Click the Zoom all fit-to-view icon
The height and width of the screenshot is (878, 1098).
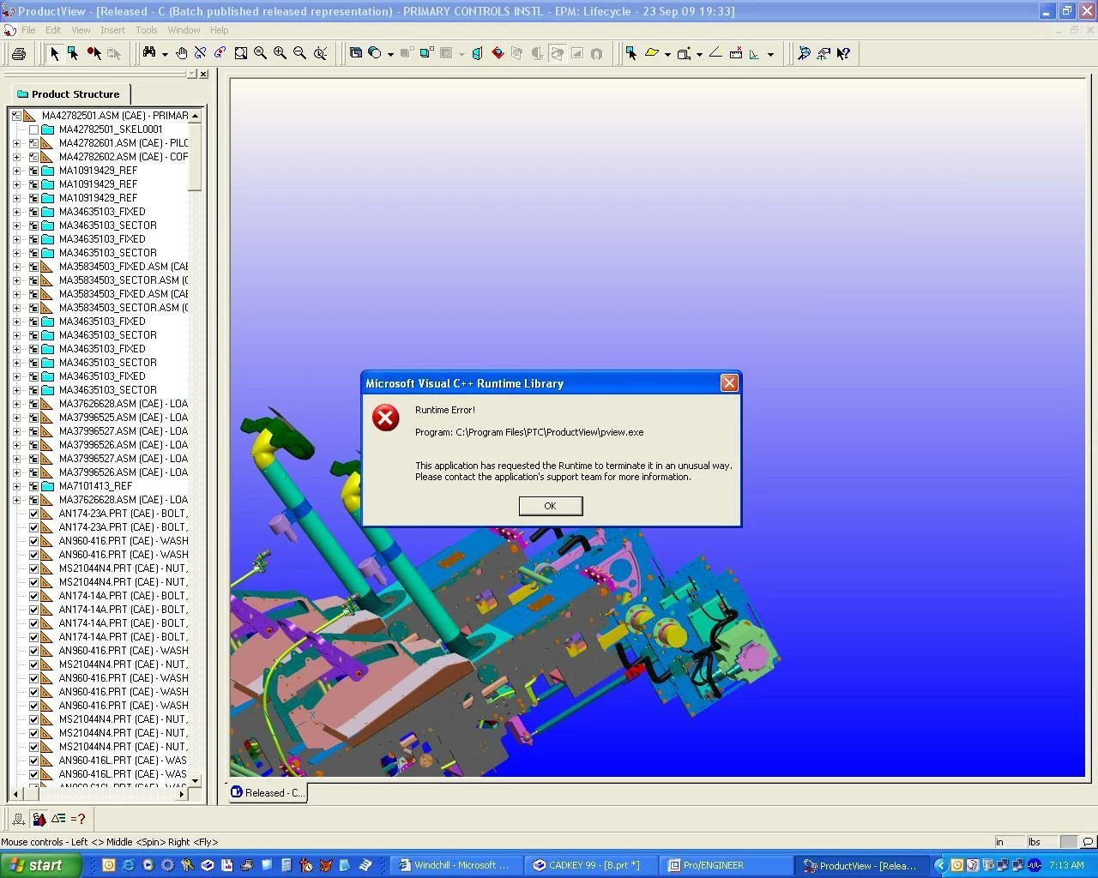[320, 53]
